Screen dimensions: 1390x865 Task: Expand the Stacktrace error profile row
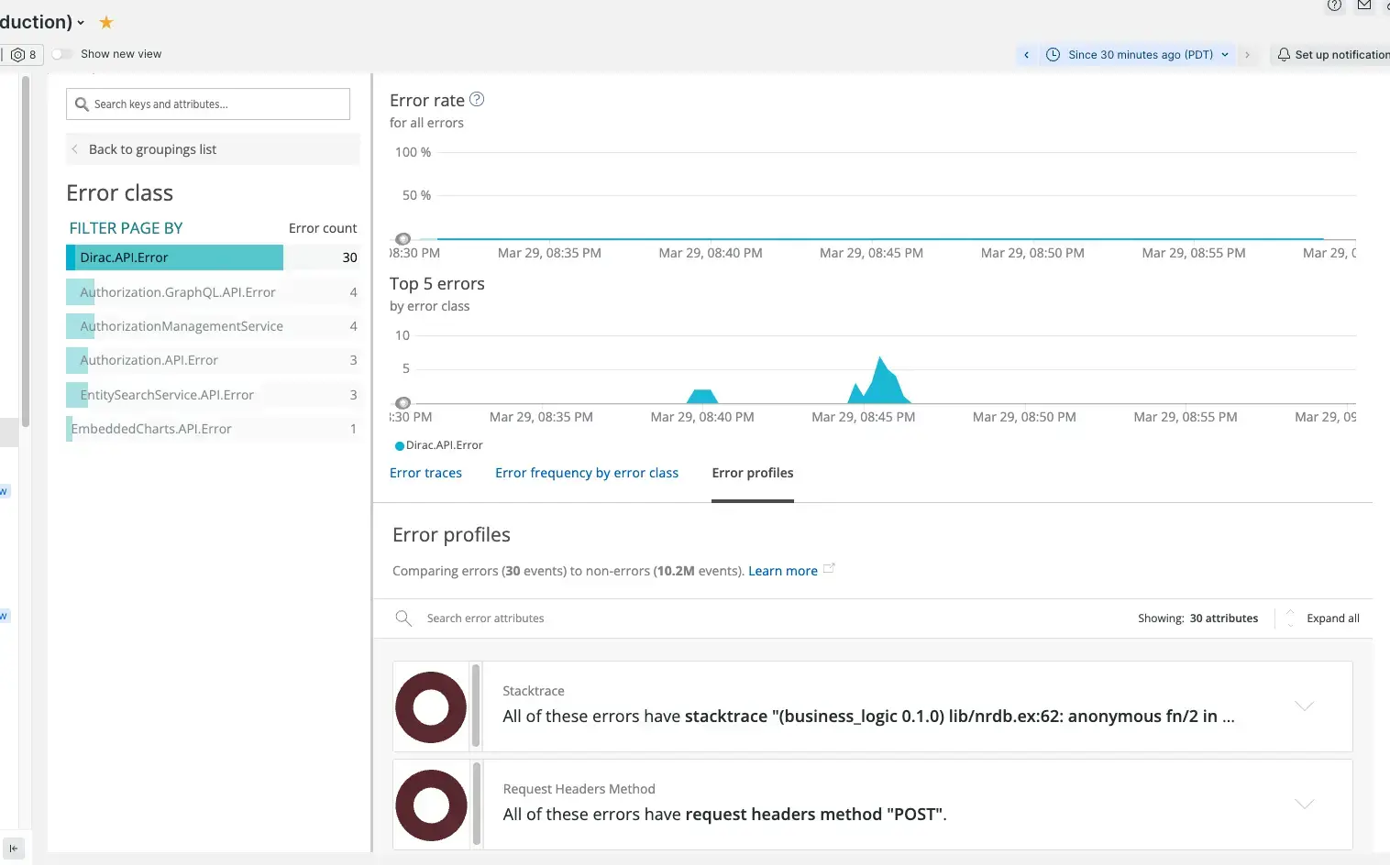(x=1304, y=706)
